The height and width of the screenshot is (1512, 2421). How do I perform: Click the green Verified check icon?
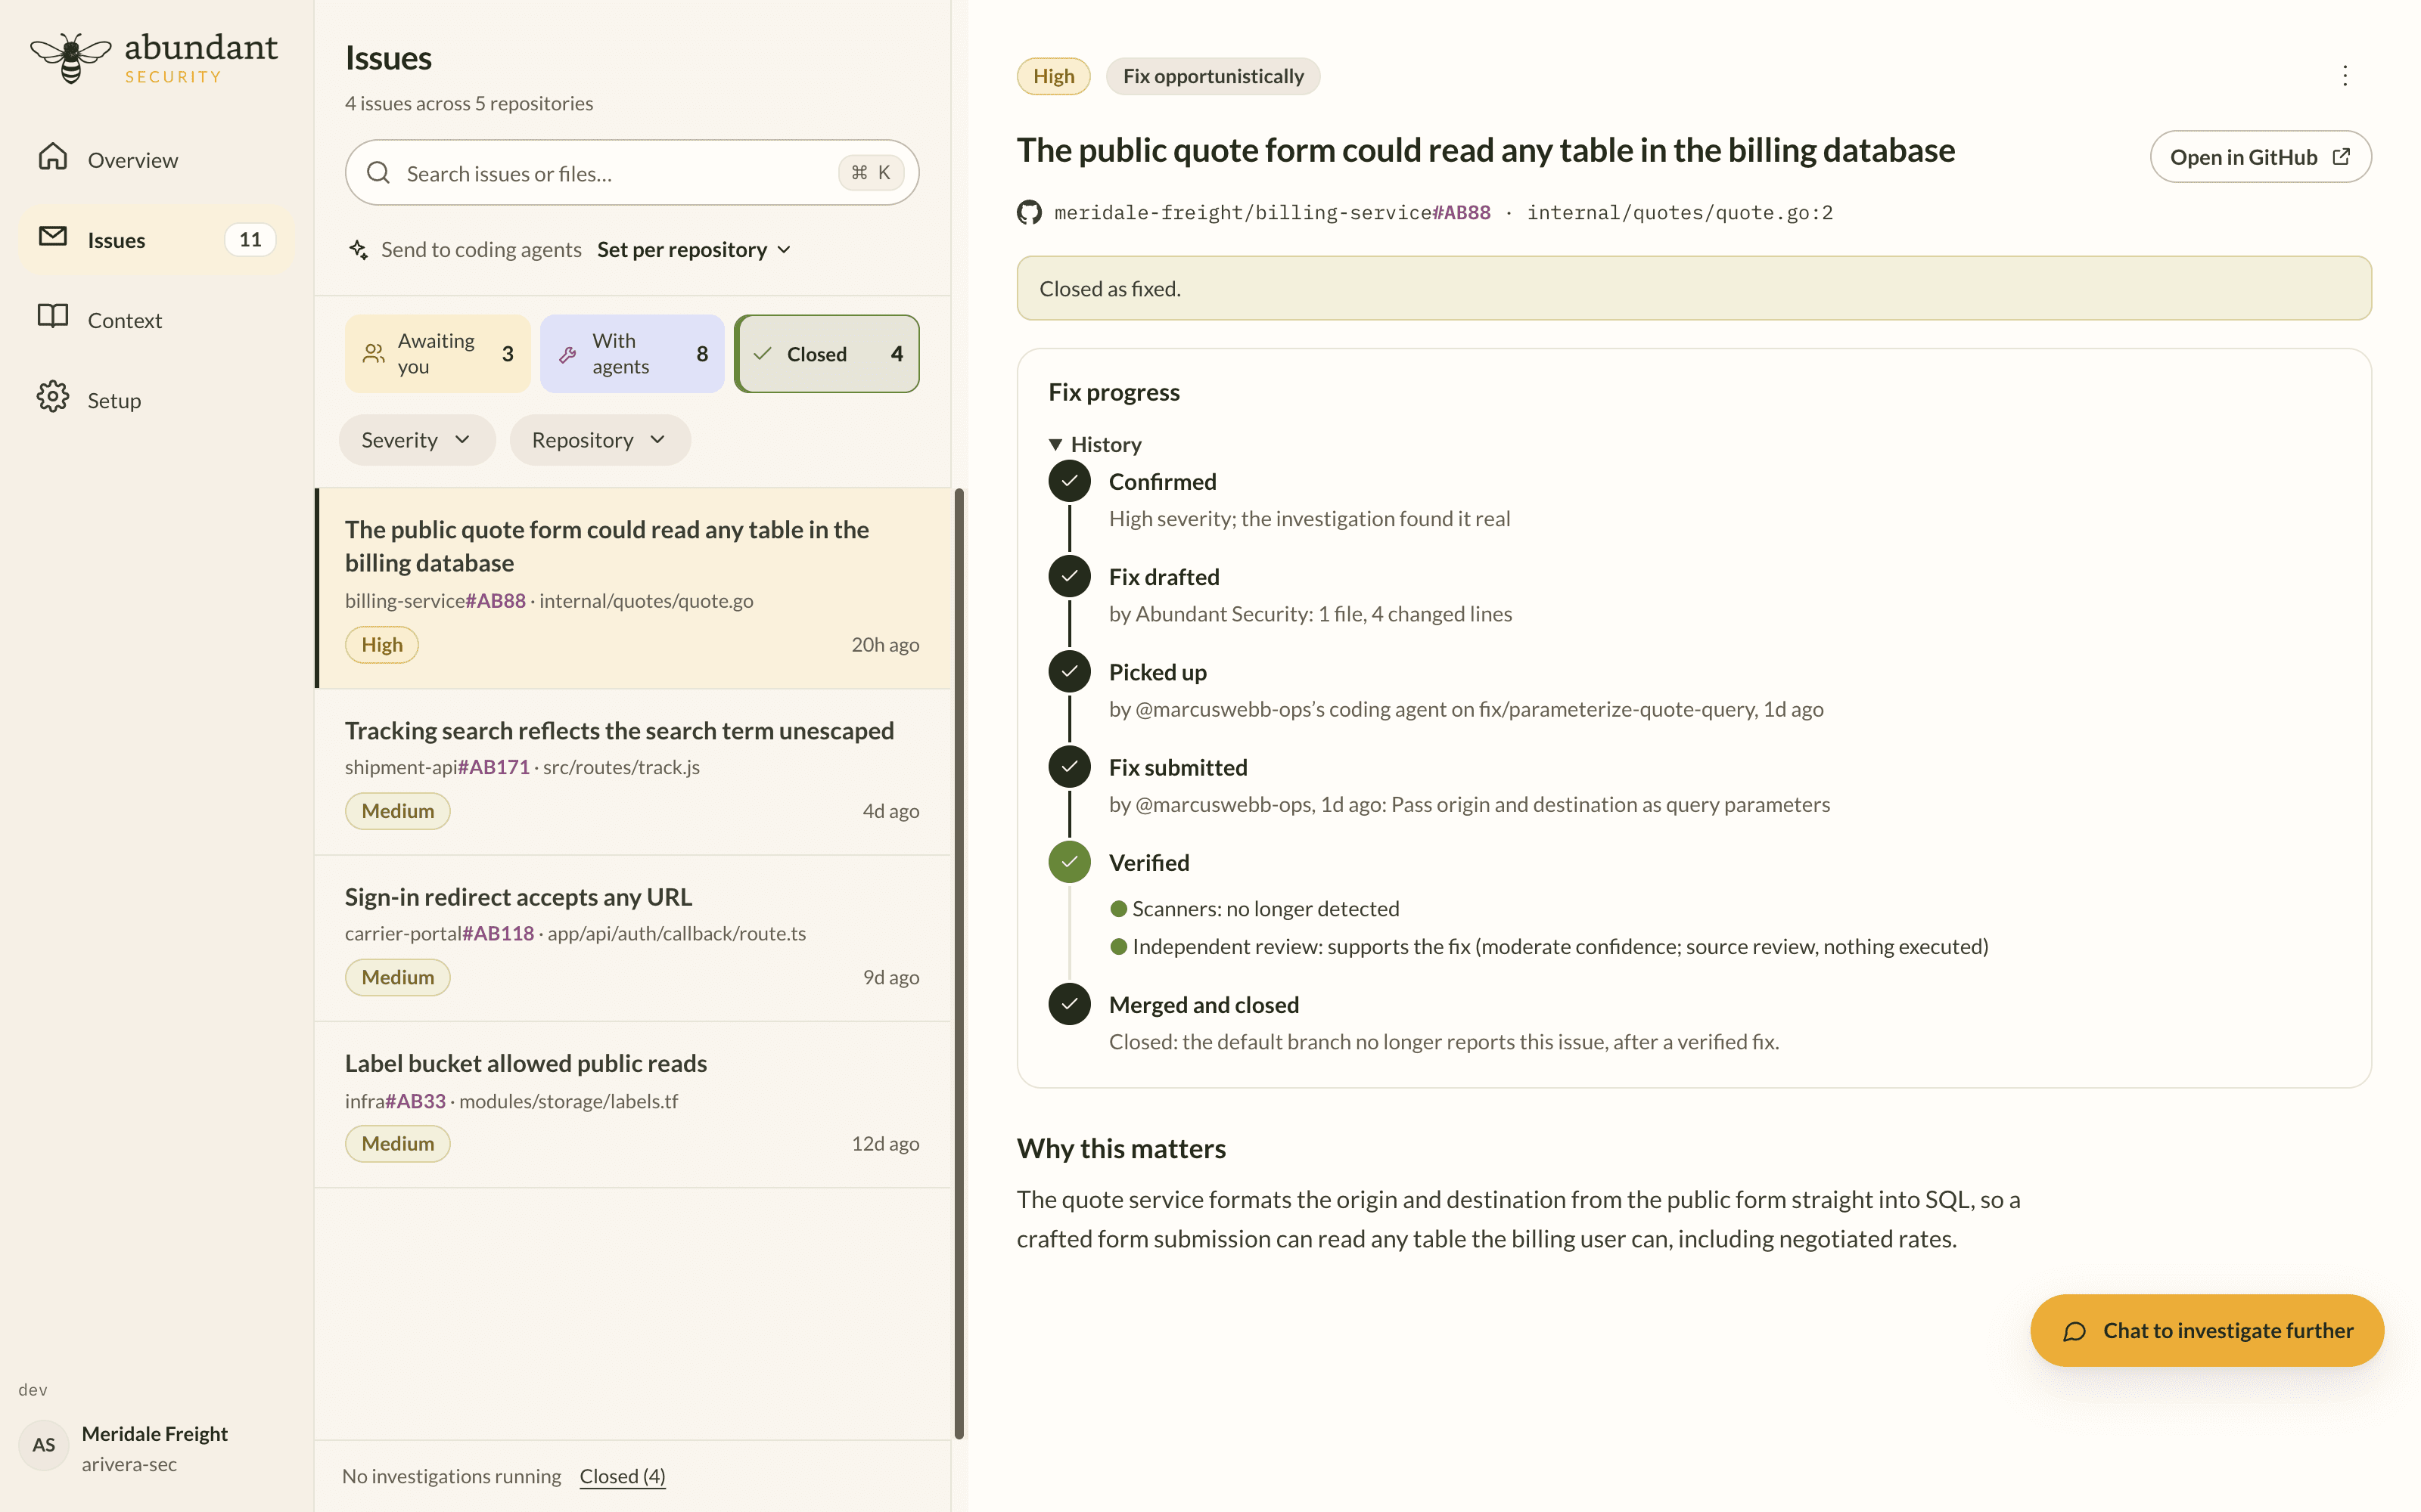(x=1070, y=861)
